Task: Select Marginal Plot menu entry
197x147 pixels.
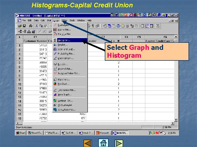Action: click(70, 34)
